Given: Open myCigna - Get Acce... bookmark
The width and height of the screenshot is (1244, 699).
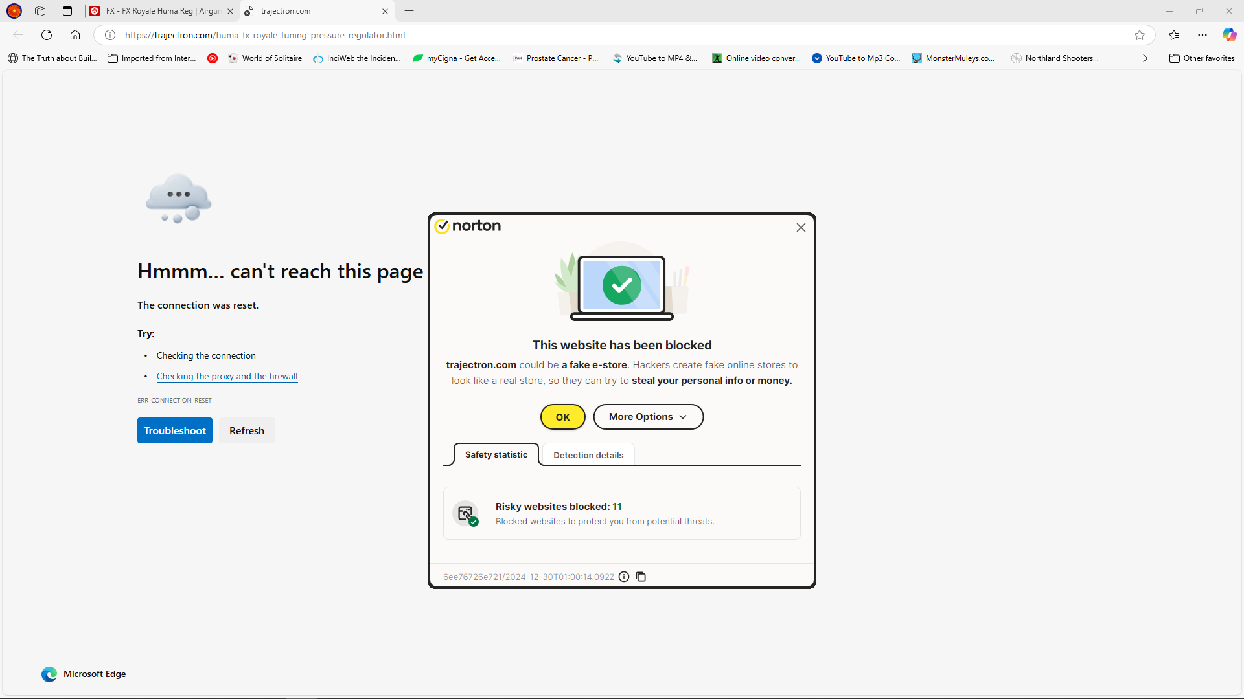Looking at the screenshot, I should pos(457,58).
